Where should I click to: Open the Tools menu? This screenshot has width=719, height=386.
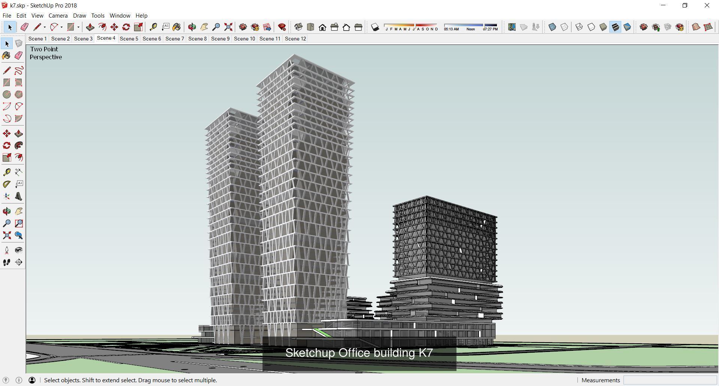click(98, 16)
